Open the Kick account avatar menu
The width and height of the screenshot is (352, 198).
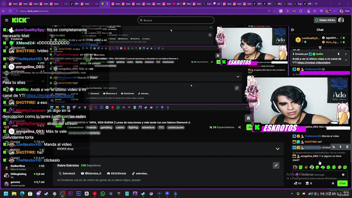[341, 20]
